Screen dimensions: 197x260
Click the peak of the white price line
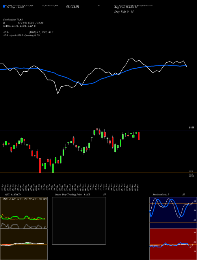tap(131, 59)
